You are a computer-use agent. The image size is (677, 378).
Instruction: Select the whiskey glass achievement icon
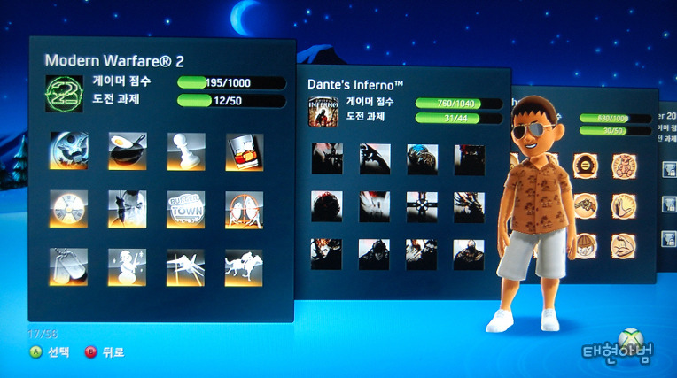point(245,152)
